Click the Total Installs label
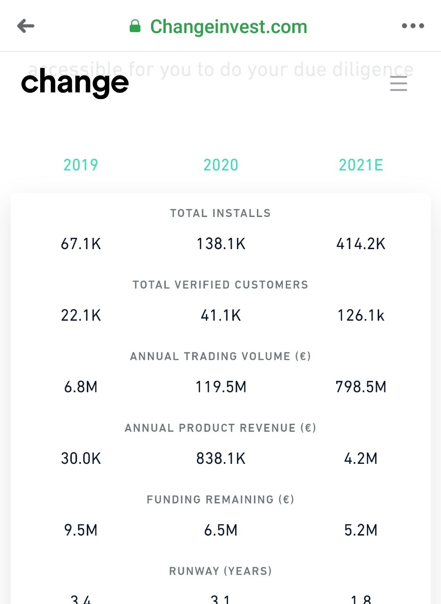Screen dimensions: 441x604 tap(220, 213)
